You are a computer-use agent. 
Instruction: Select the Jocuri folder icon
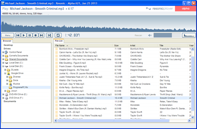tap(8, 91)
